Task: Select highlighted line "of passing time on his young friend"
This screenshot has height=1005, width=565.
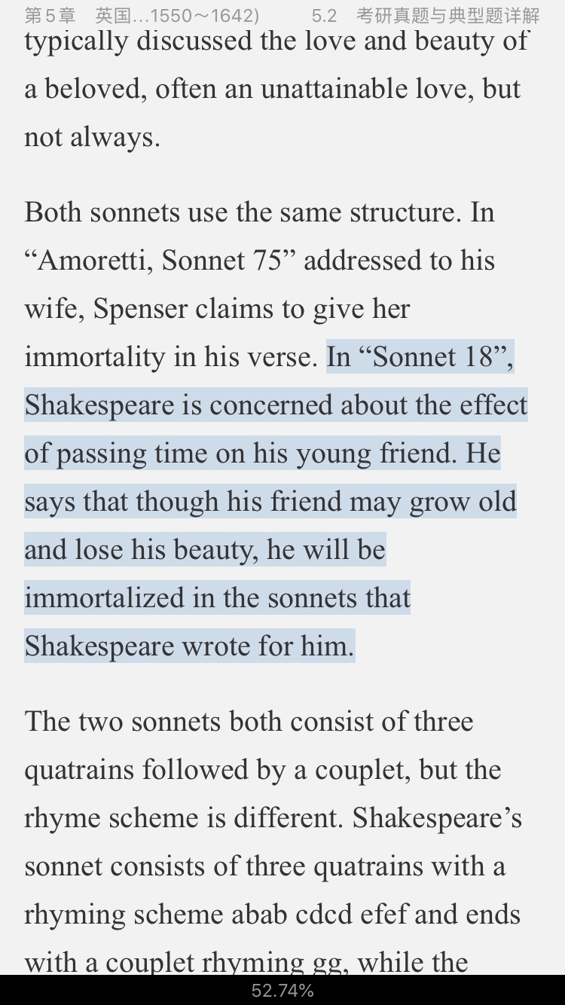Action: (262, 454)
